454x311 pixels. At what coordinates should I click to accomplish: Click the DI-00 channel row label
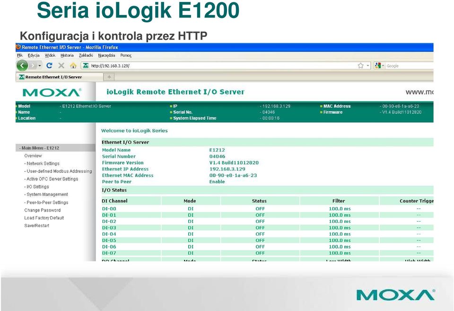click(x=109, y=209)
